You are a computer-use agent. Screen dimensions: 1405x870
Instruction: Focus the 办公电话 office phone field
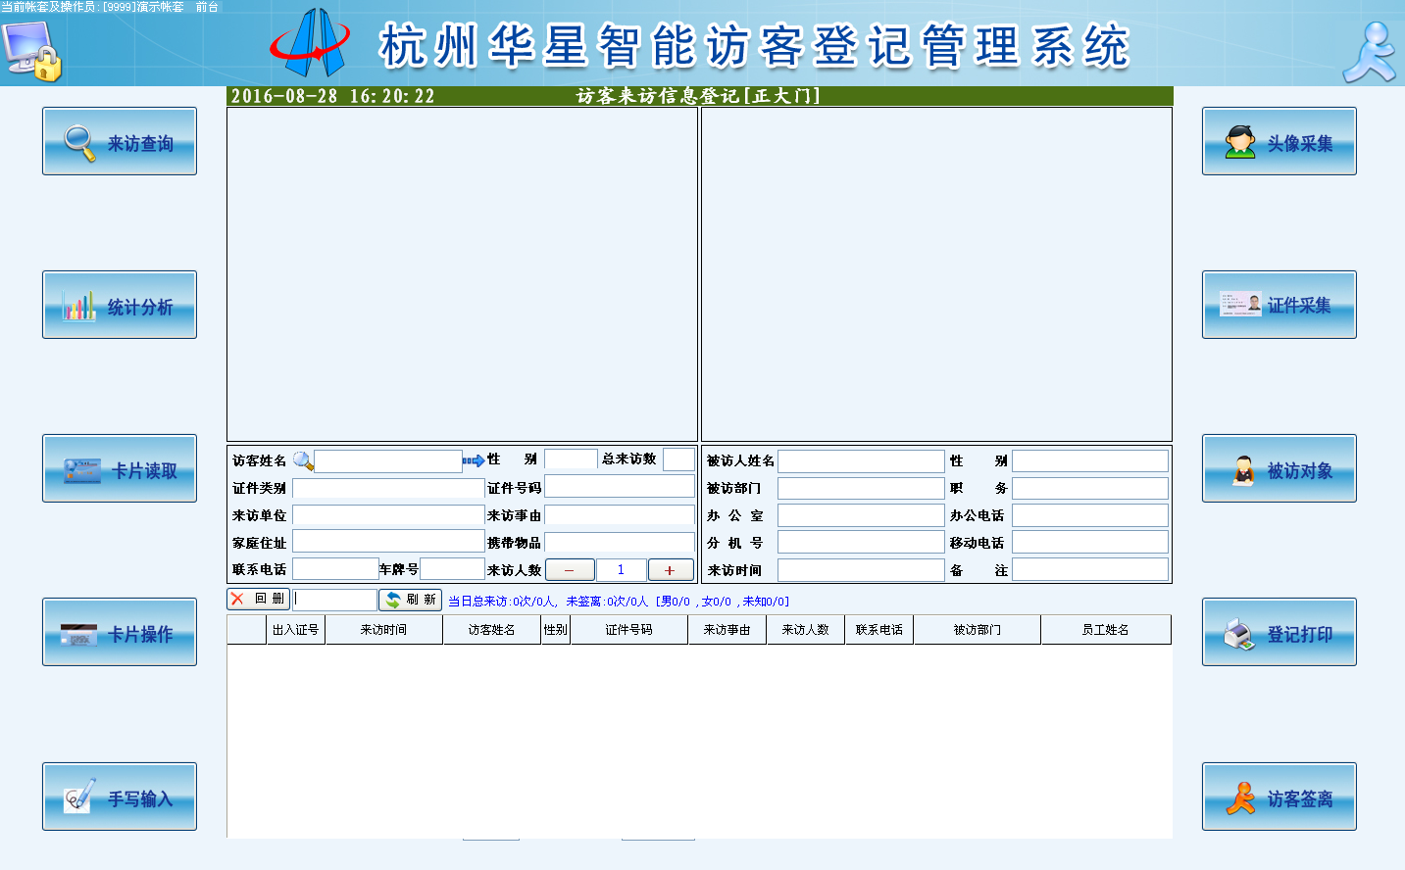[x=1090, y=515]
